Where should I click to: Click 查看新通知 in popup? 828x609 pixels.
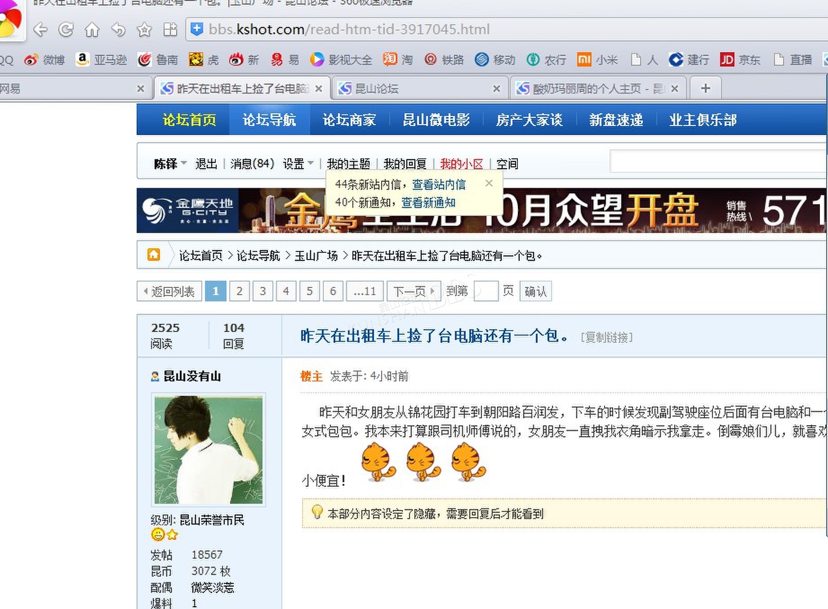428,202
